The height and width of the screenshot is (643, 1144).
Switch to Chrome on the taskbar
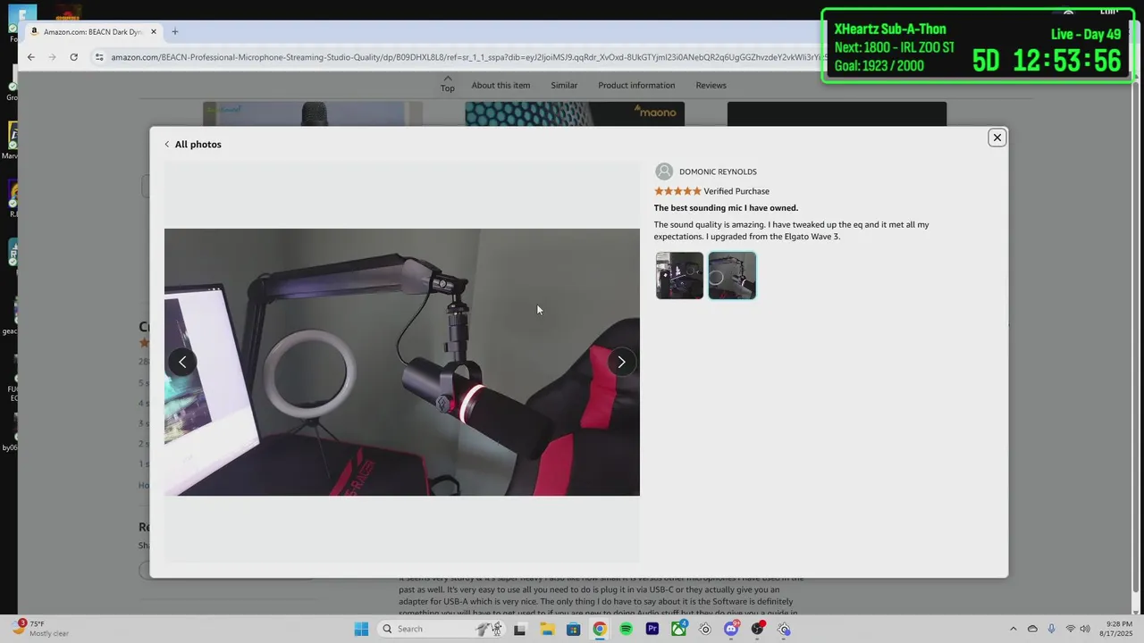600,629
